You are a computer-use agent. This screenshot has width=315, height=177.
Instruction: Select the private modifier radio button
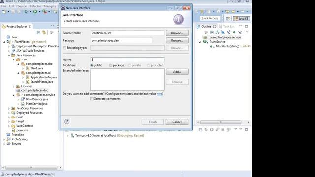click(129, 65)
